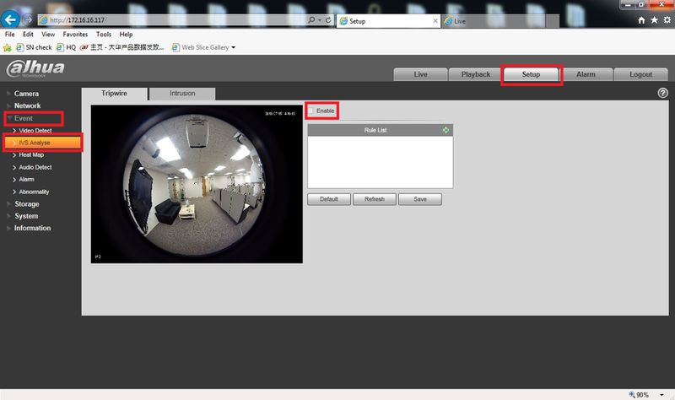Select Heat Map under Event
Image resolution: width=675 pixels, height=400 pixels.
[31, 154]
